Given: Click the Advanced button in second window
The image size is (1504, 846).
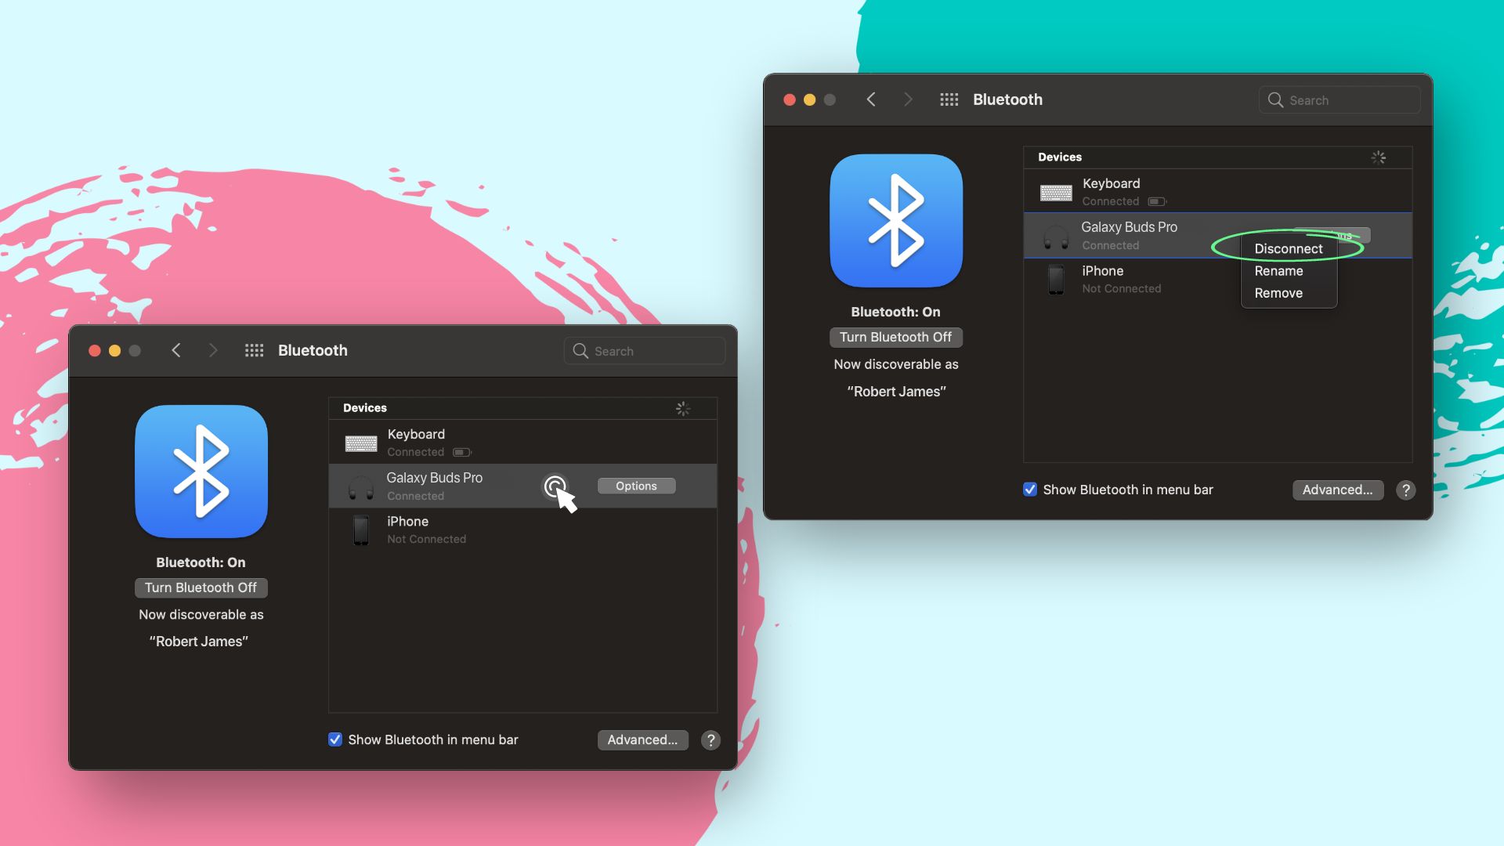Looking at the screenshot, I should click(x=1336, y=490).
